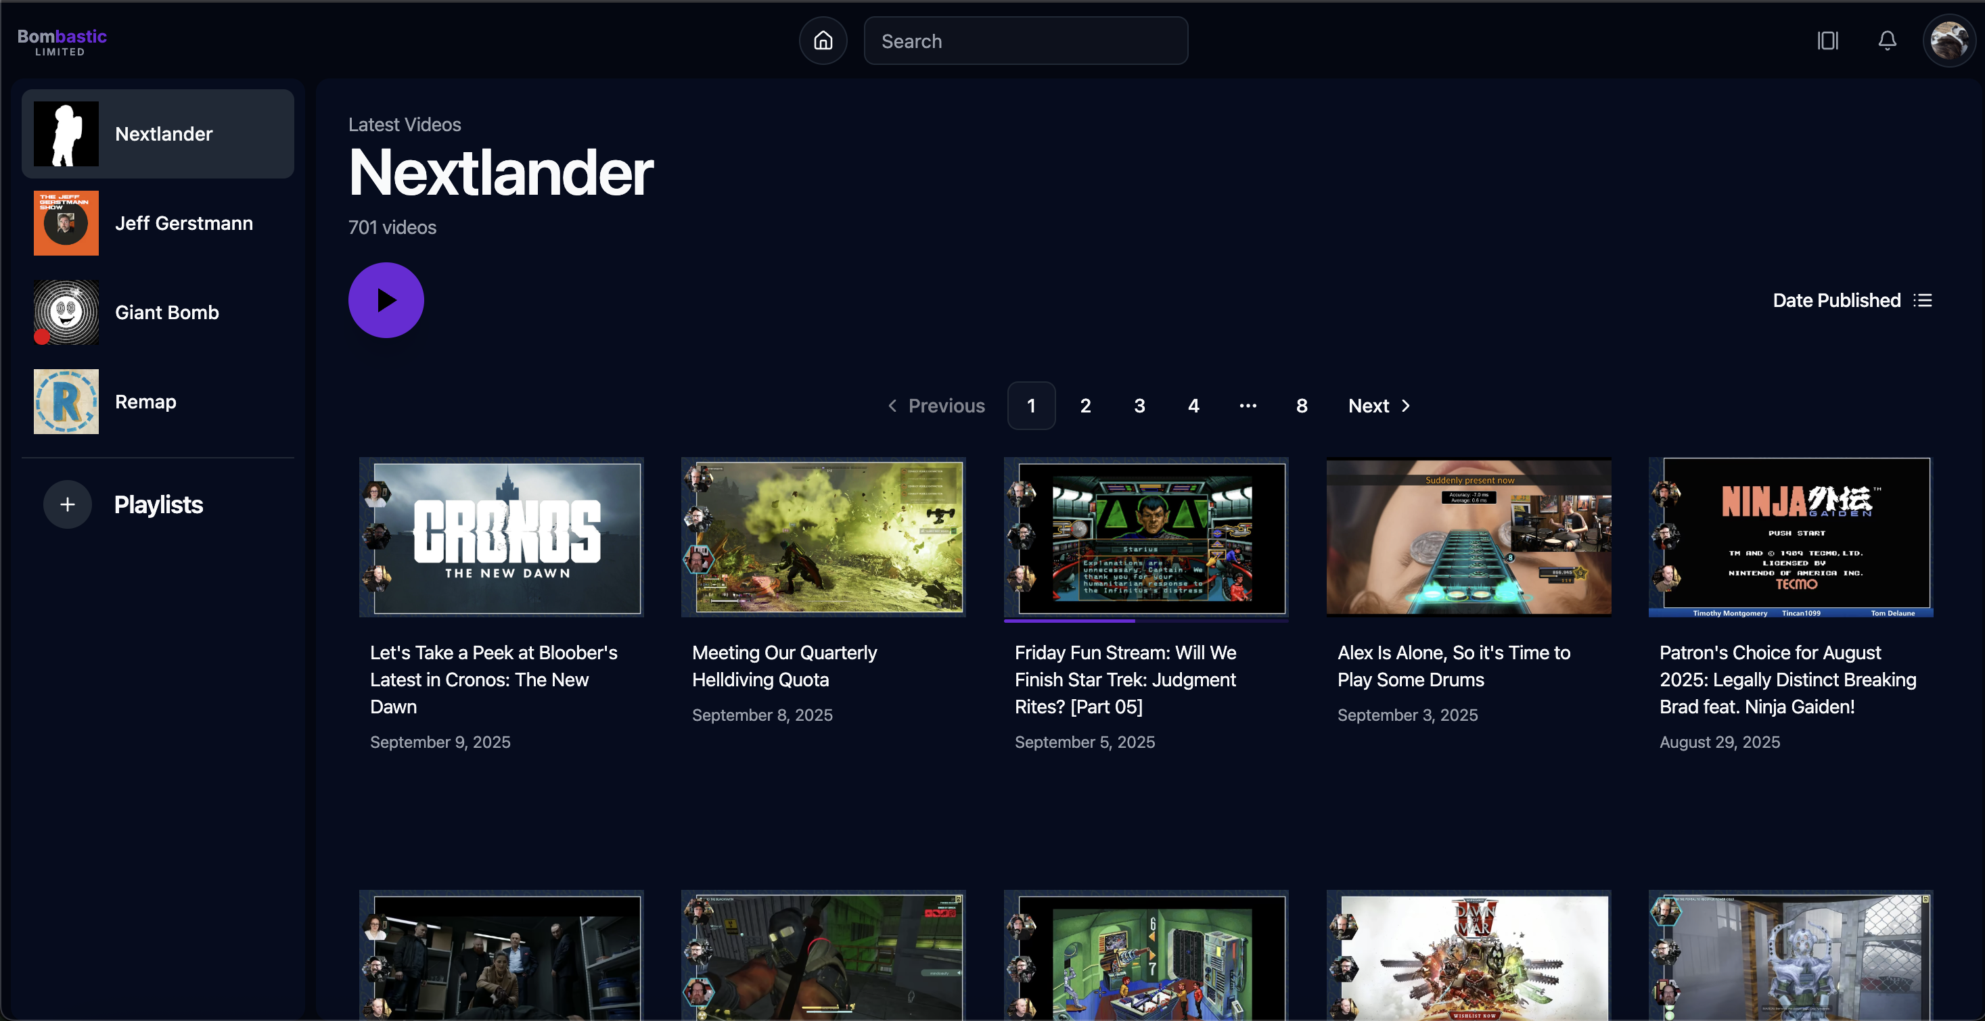Open the notifications bell

(x=1887, y=41)
